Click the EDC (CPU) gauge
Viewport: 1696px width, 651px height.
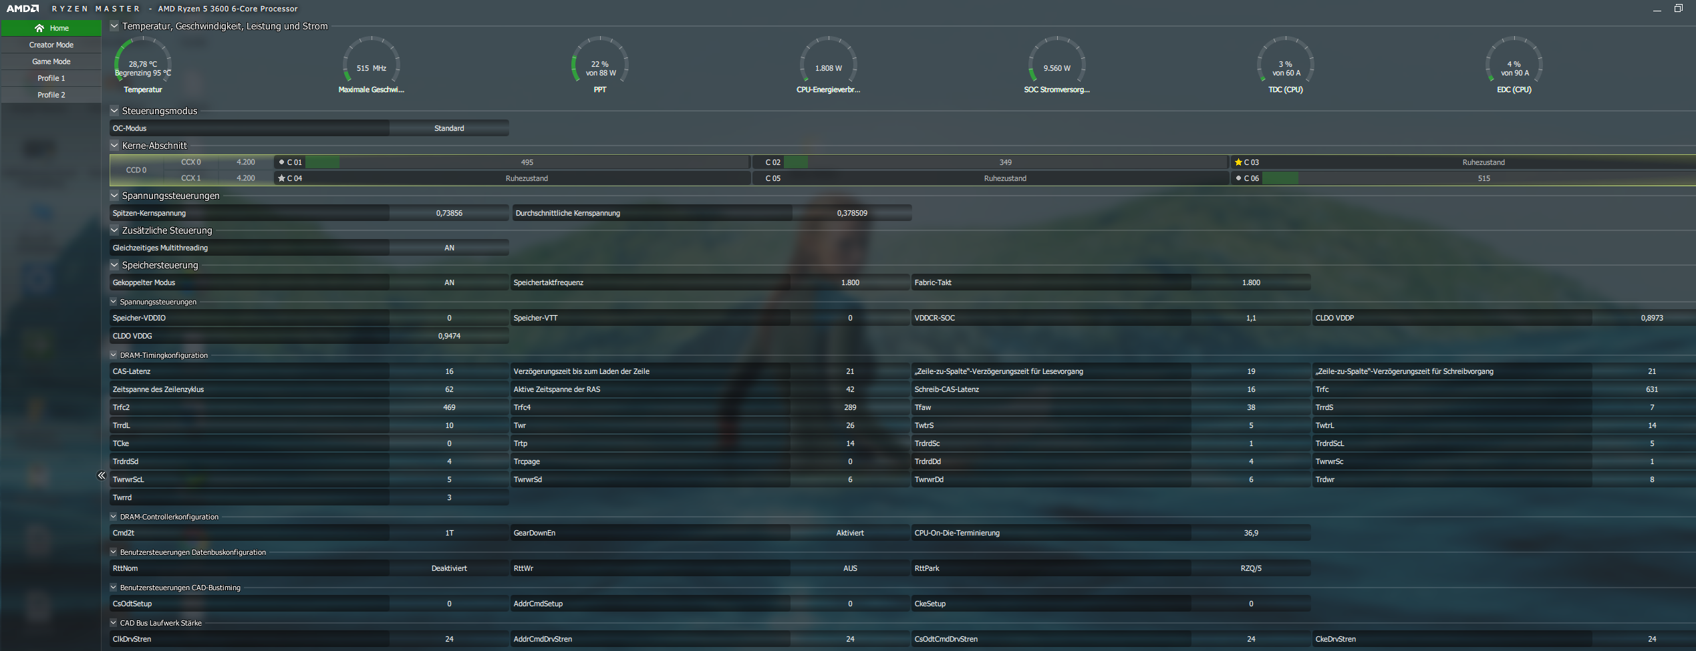point(1514,65)
